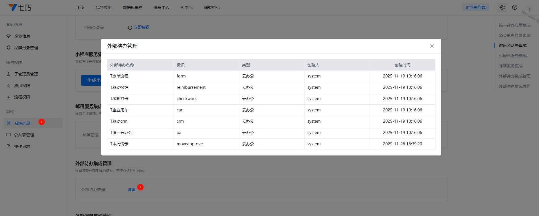Close the 外部待办管理 dialog
The image size is (539, 216).
(432, 46)
